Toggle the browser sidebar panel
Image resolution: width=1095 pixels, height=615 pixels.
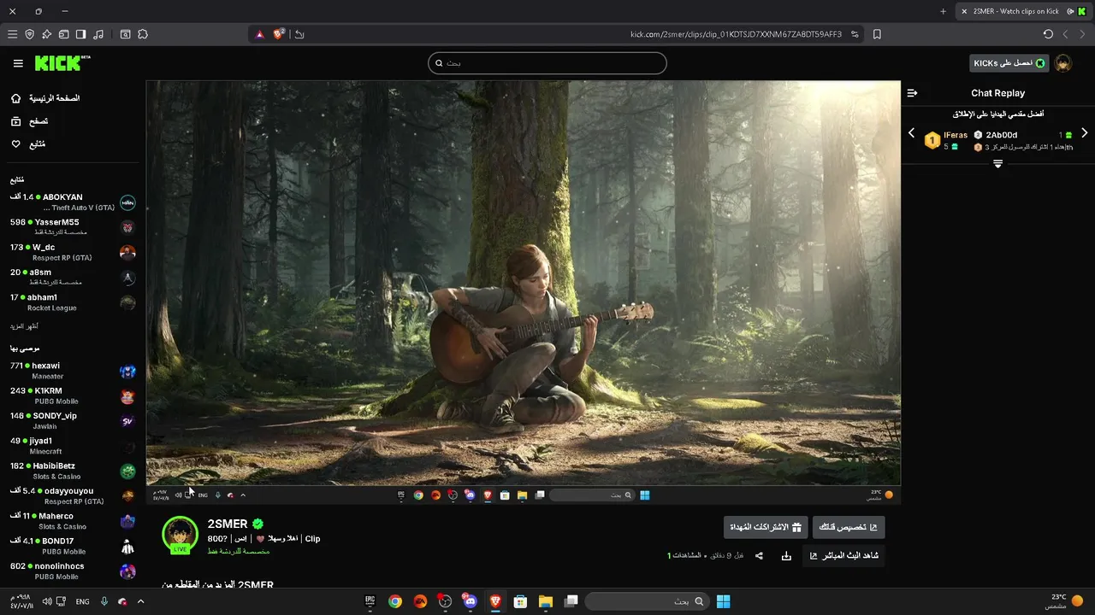[x=80, y=34]
